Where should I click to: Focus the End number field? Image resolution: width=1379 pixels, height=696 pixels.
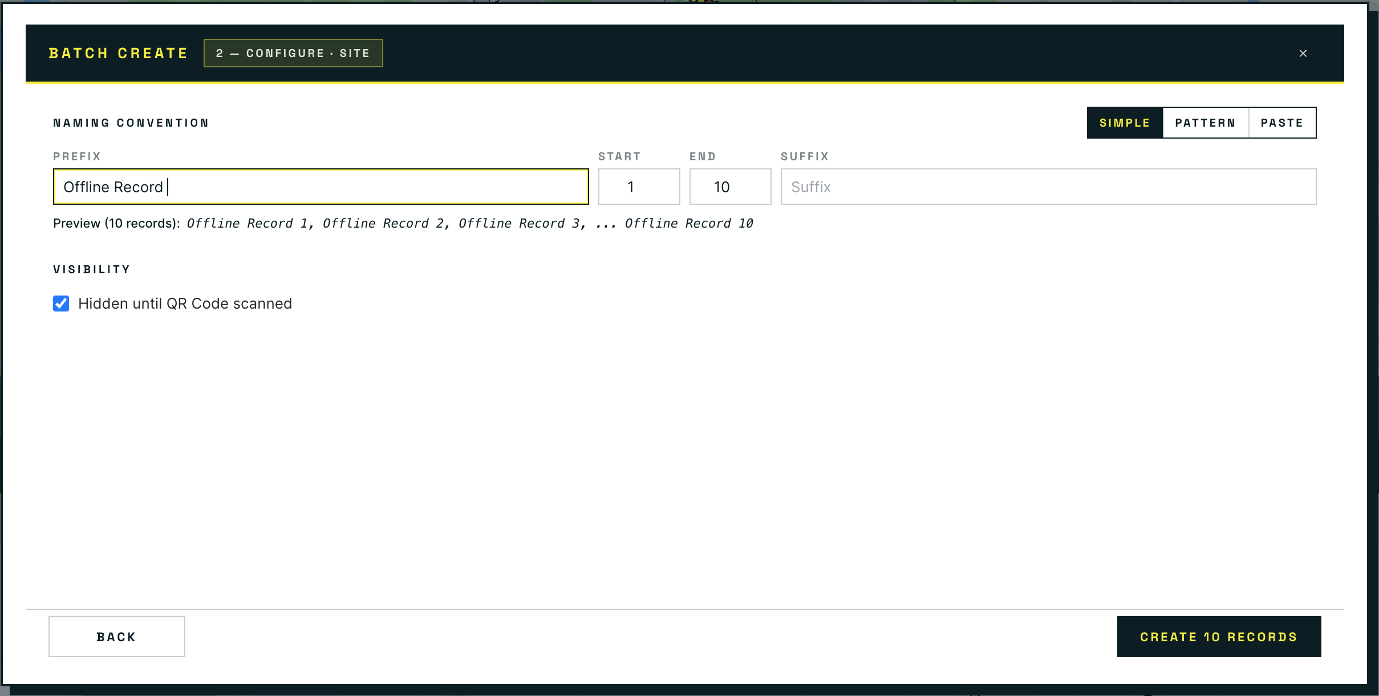(730, 187)
